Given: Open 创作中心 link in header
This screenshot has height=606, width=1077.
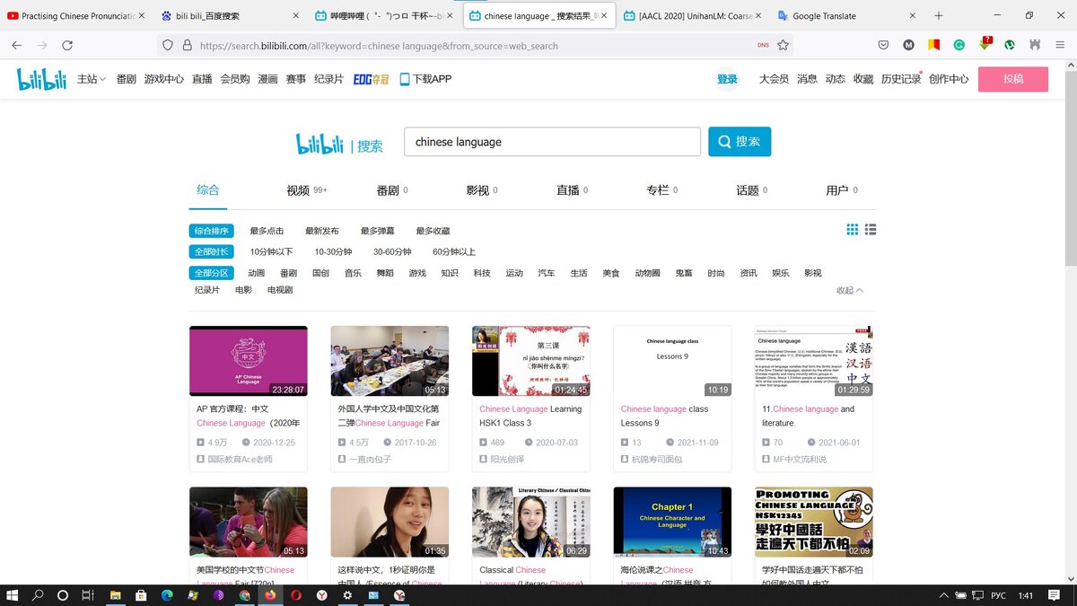Looking at the screenshot, I should click(x=949, y=79).
